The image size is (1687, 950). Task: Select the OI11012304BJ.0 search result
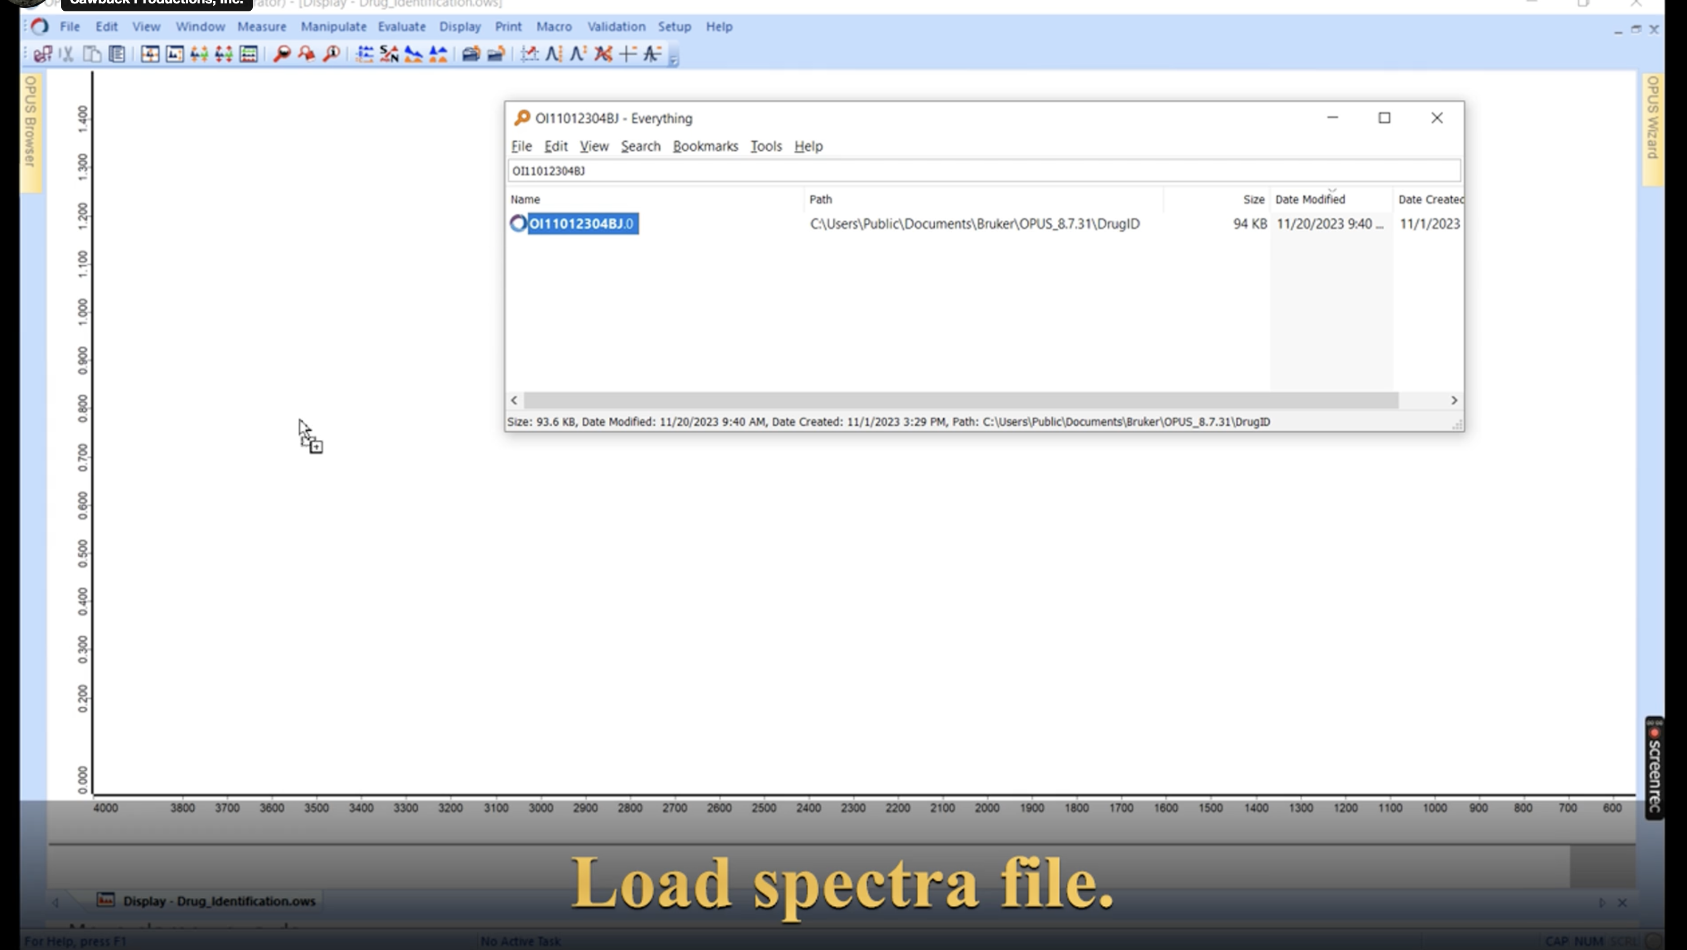click(x=582, y=223)
